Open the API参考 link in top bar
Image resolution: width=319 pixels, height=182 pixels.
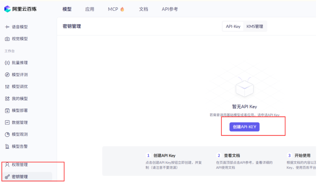pyautogui.click(x=170, y=9)
